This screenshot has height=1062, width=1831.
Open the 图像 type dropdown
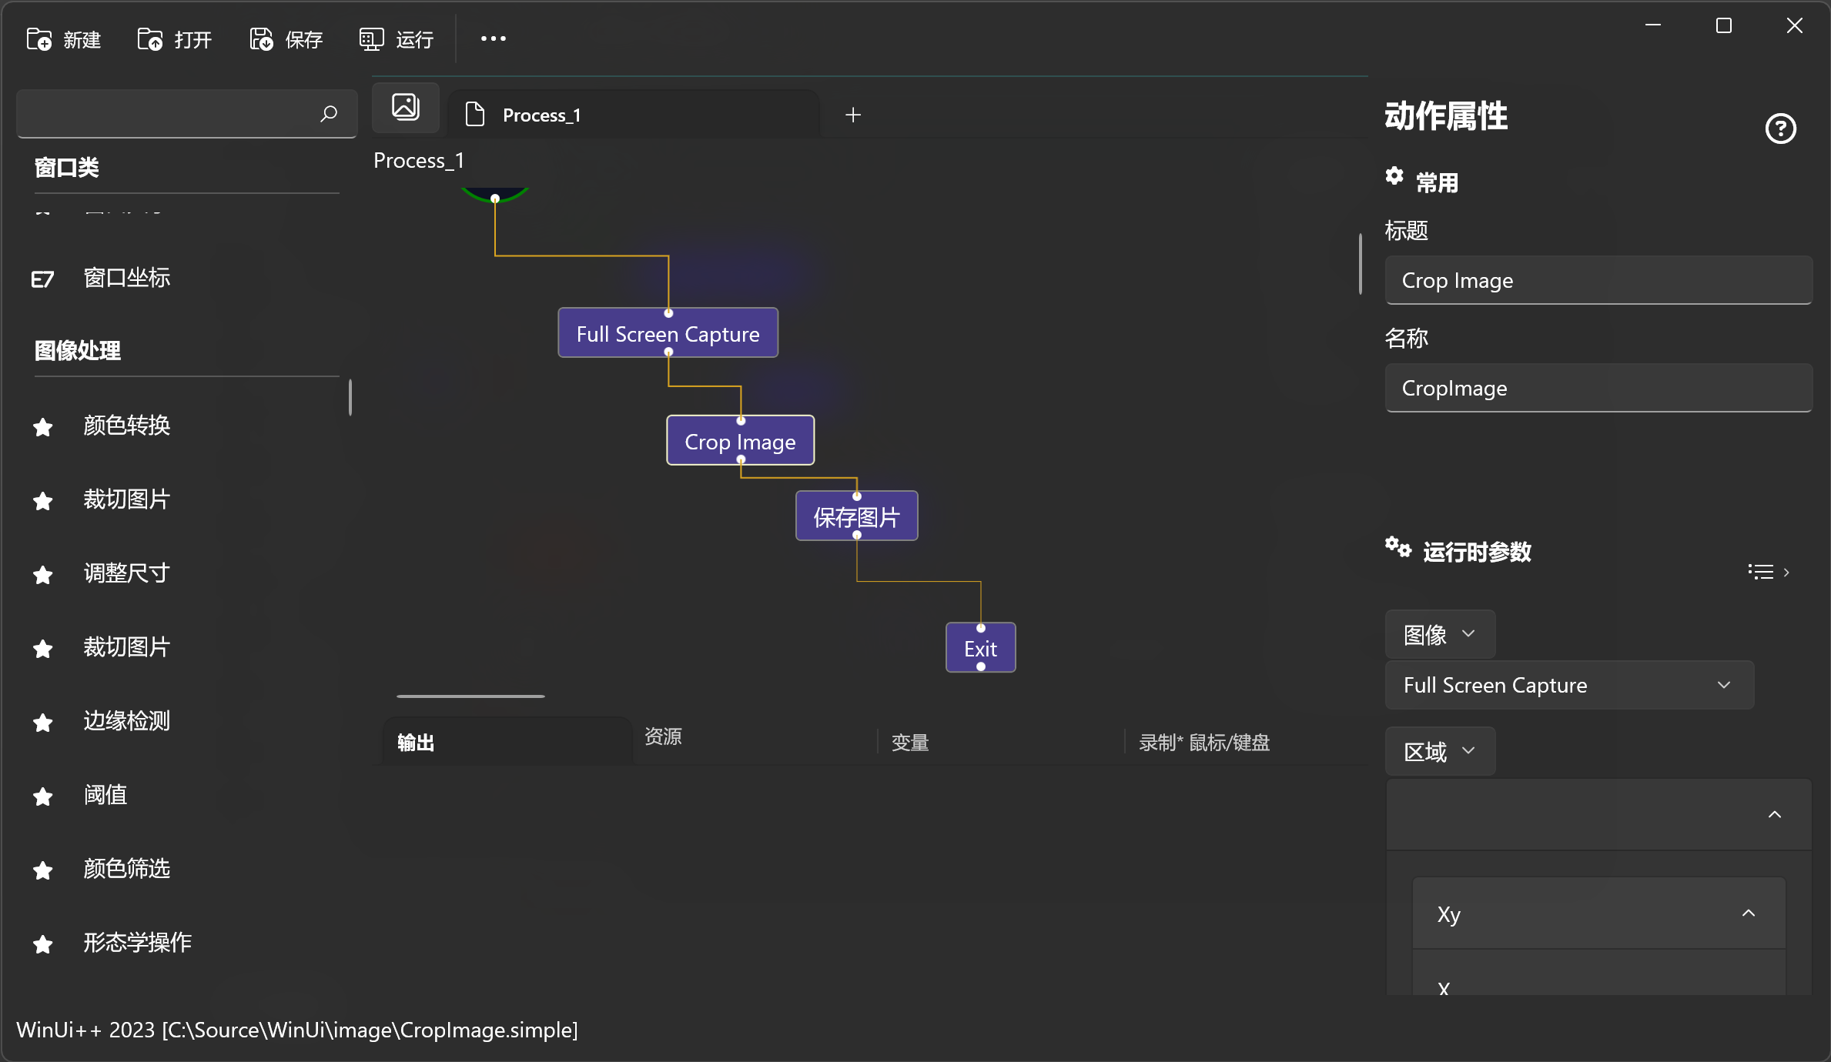1439,634
